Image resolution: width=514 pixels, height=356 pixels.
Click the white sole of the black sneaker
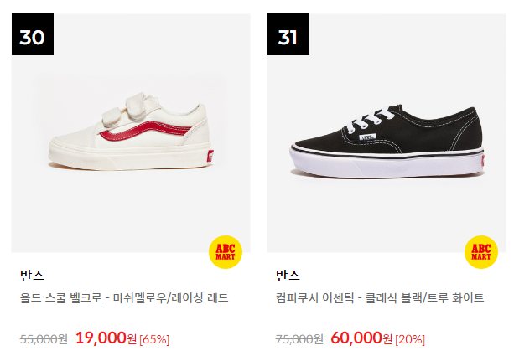click(387, 163)
